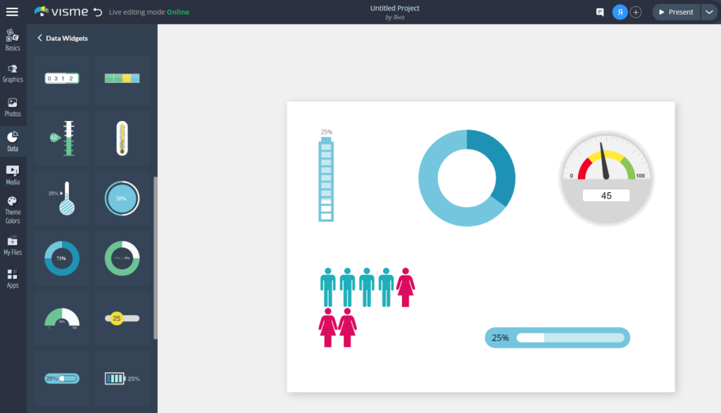Open the Photos sidebar tab
The image size is (721, 413).
pos(13,107)
